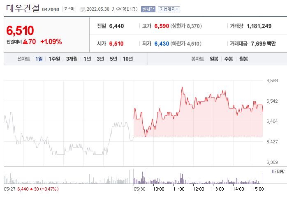Switch to 월봉 monthly candle chart
Screen dimensions: 287x198
[x=243, y=59]
